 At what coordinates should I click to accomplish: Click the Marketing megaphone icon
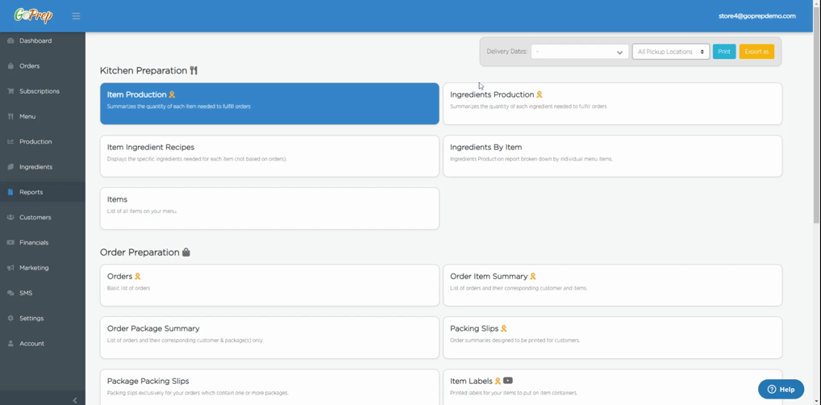pos(10,268)
